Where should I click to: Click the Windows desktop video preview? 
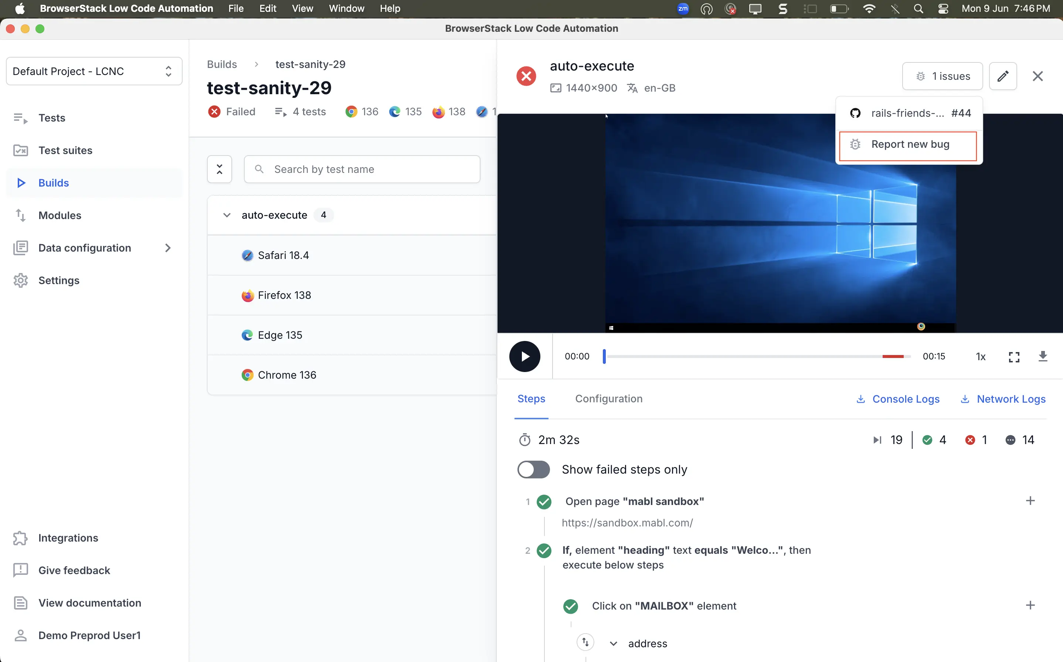[x=781, y=223]
